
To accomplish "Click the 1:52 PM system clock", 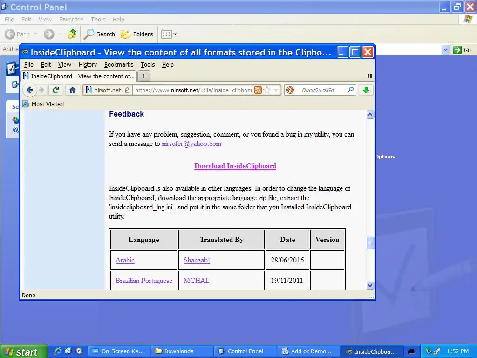I will tap(458, 351).
